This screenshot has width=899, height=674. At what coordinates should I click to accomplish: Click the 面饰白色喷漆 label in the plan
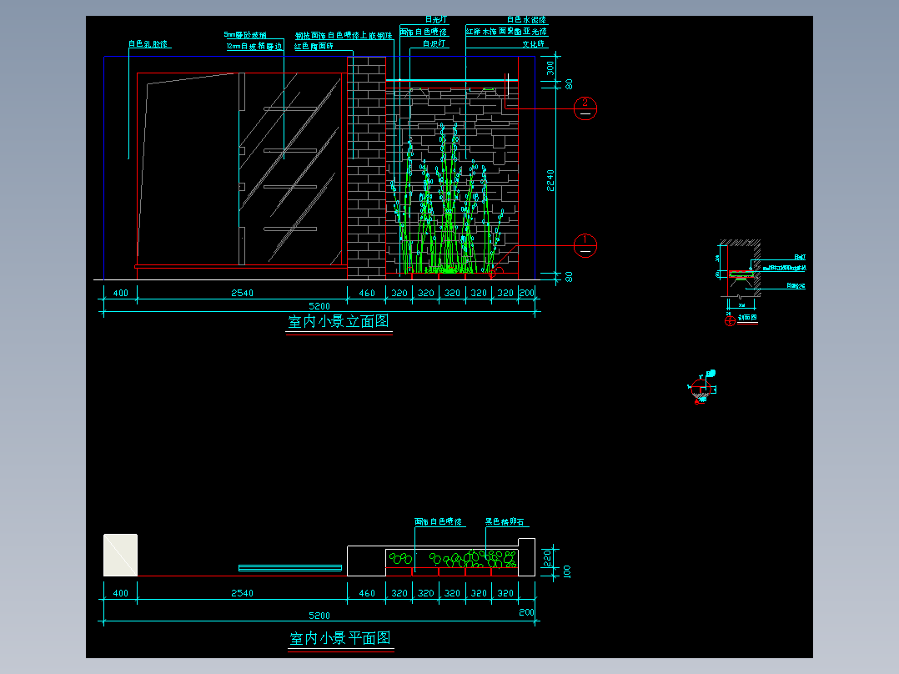pyautogui.click(x=438, y=522)
